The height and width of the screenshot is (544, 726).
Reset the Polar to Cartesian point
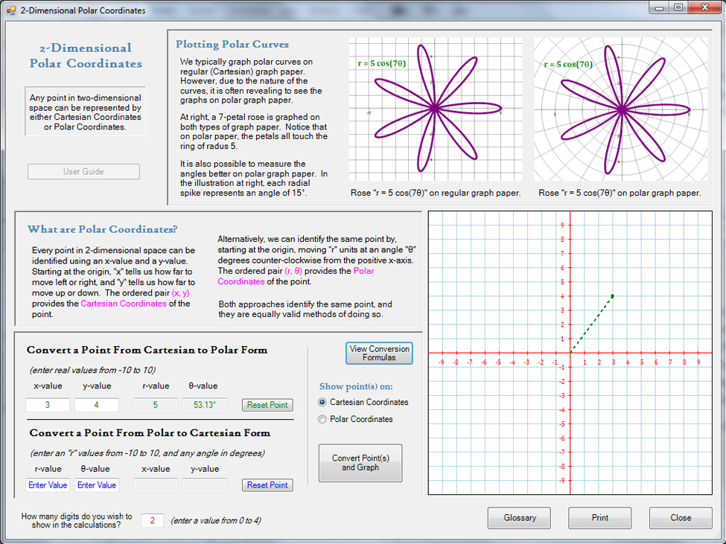pyautogui.click(x=267, y=485)
